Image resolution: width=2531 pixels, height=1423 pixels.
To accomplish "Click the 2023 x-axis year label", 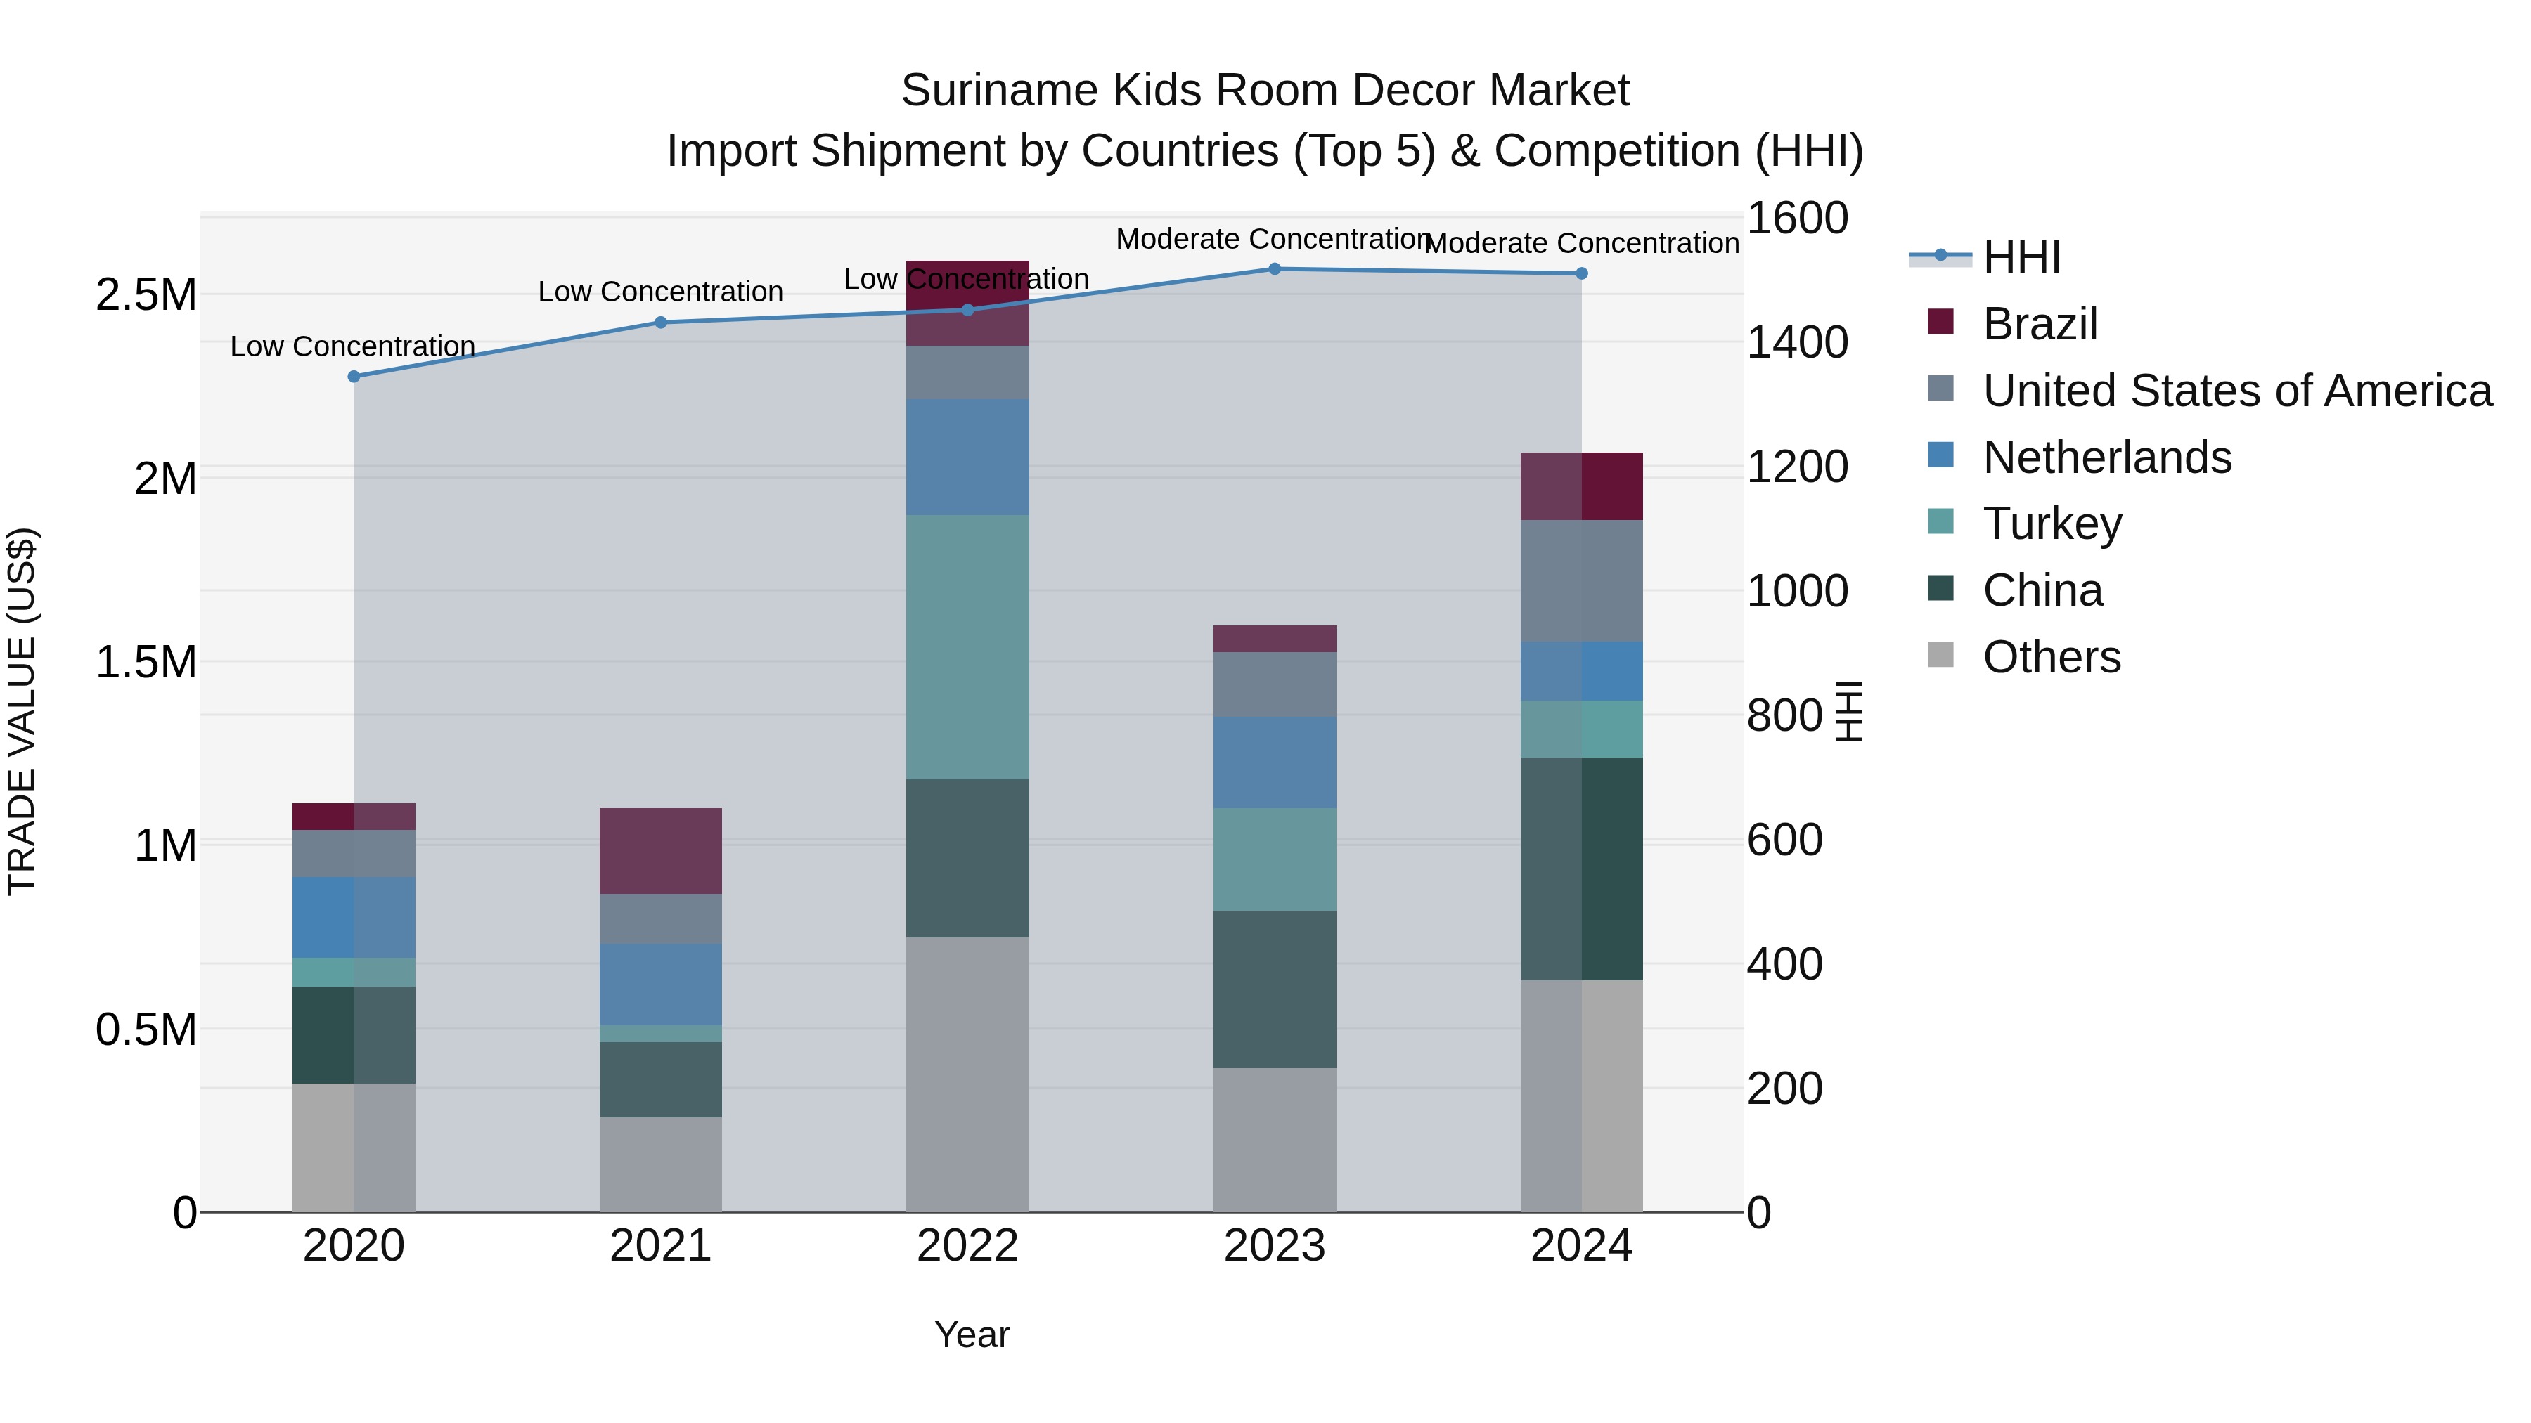I will tap(1275, 1246).
